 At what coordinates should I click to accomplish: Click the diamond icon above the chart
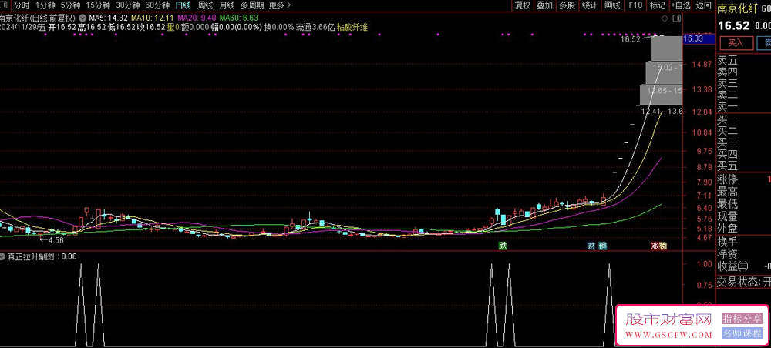tap(665, 18)
